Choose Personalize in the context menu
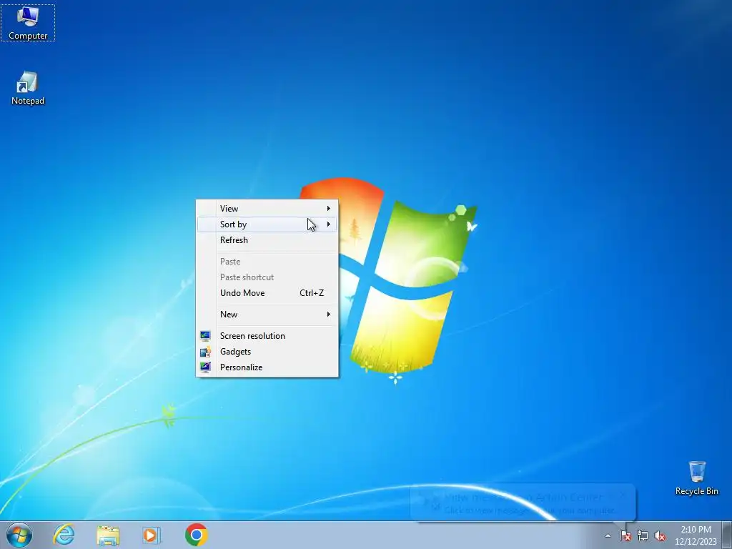This screenshot has height=549, width=732. tap(267, 367)
